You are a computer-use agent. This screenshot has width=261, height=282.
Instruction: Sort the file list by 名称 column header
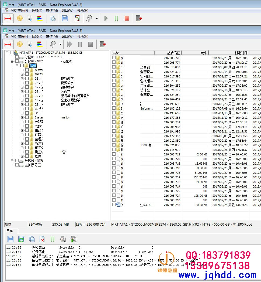point(133,53)
